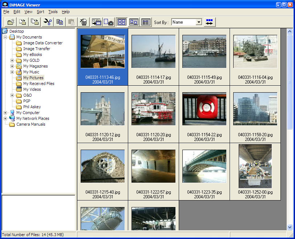The height and width of the screenshot is (239, 295).
Task: Open the View menu
Action: [x=28, y=12]
